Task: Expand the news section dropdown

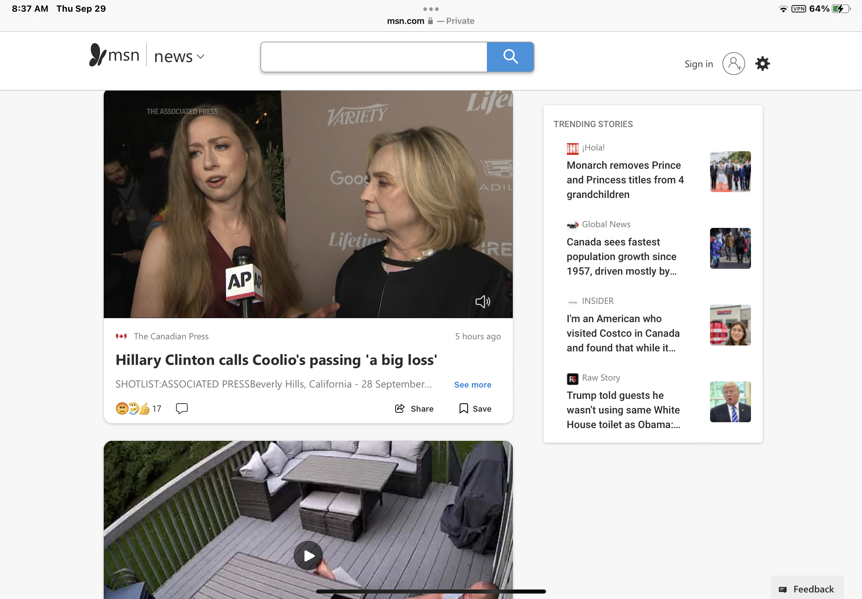Action: 179,57
